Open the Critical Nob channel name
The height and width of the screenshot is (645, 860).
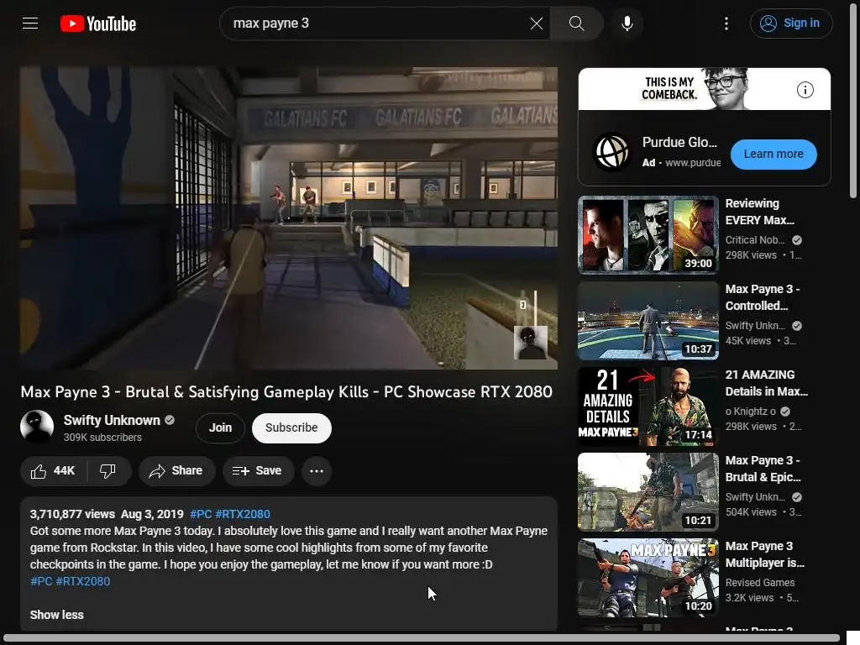(755, 239)
